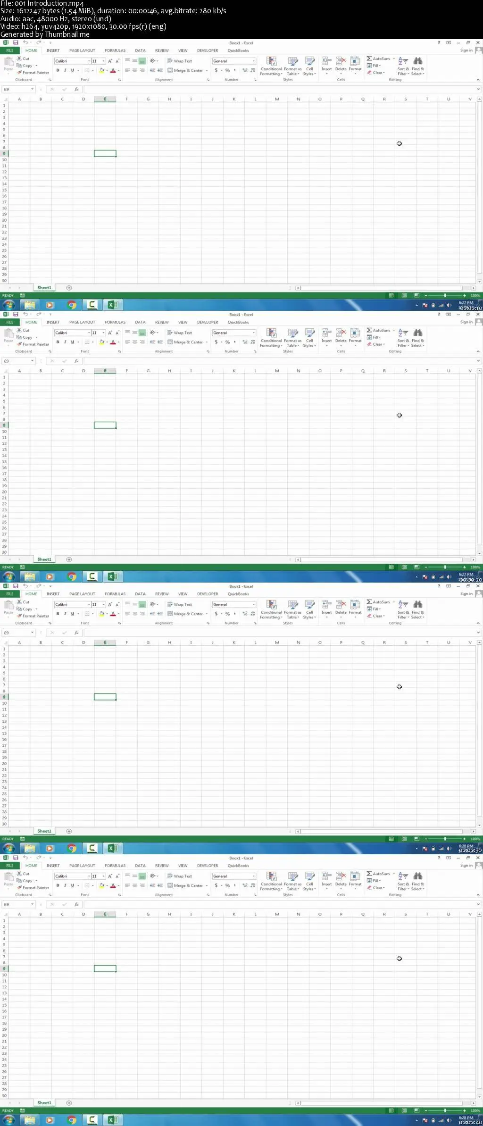Click Increase Indent in the 00:00:30 frame
Screen dimensions: 483x1126
click(159, 614)
